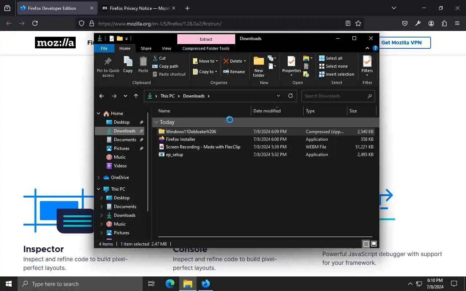Click the This PC breadcrumb in address bar
The image size is (466, 291).
167,96
